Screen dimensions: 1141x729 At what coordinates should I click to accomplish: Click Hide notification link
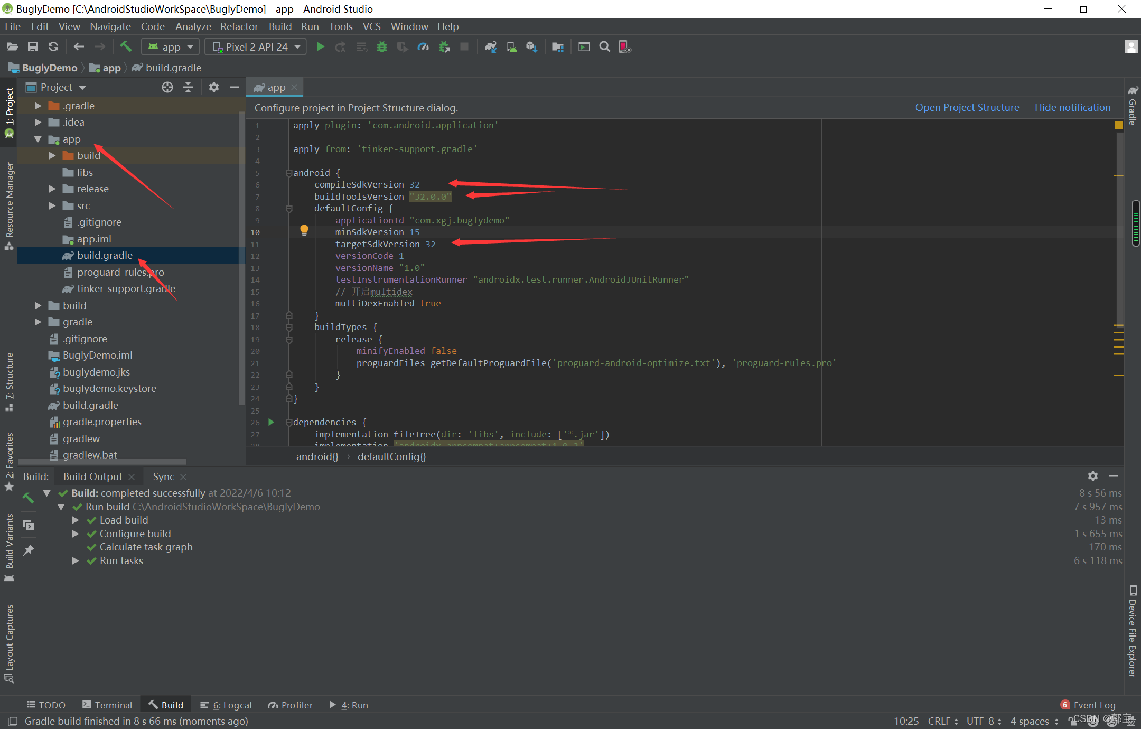(1072, 107)
